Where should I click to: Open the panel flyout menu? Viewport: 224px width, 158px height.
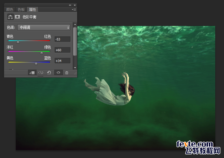(x=74, y=10)
